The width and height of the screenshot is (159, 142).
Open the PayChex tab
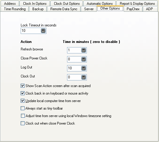click(133, 9)
